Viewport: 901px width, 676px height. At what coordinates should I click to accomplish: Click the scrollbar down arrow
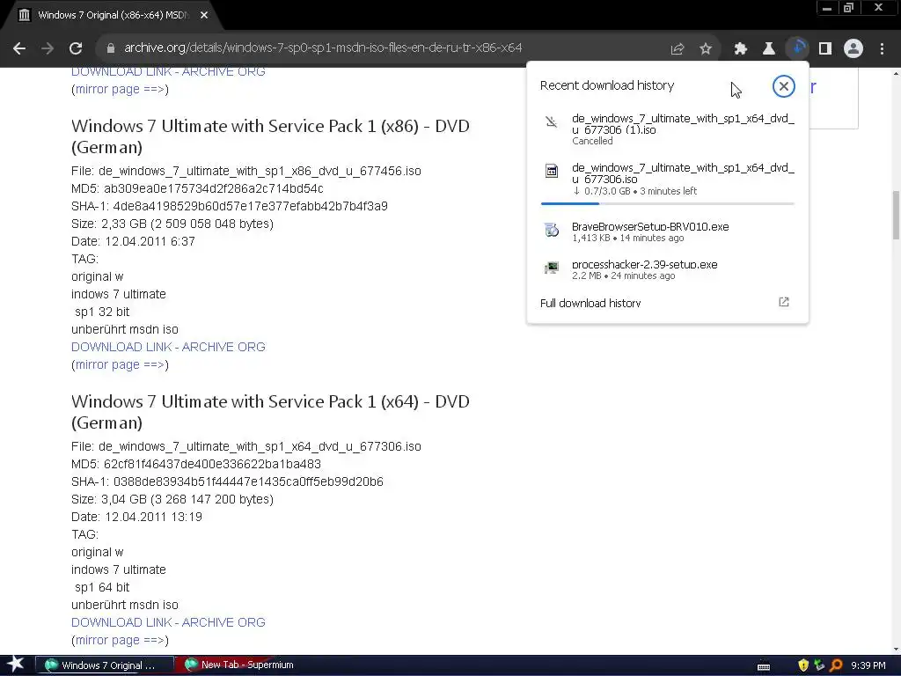tap(896, 650)
